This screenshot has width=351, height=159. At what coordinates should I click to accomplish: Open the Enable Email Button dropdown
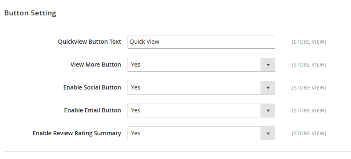[201, 110]
